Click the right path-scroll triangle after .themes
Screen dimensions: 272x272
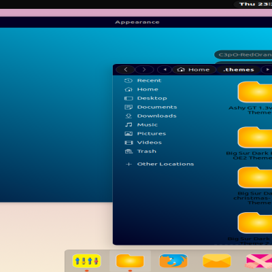tap(267, 69)
